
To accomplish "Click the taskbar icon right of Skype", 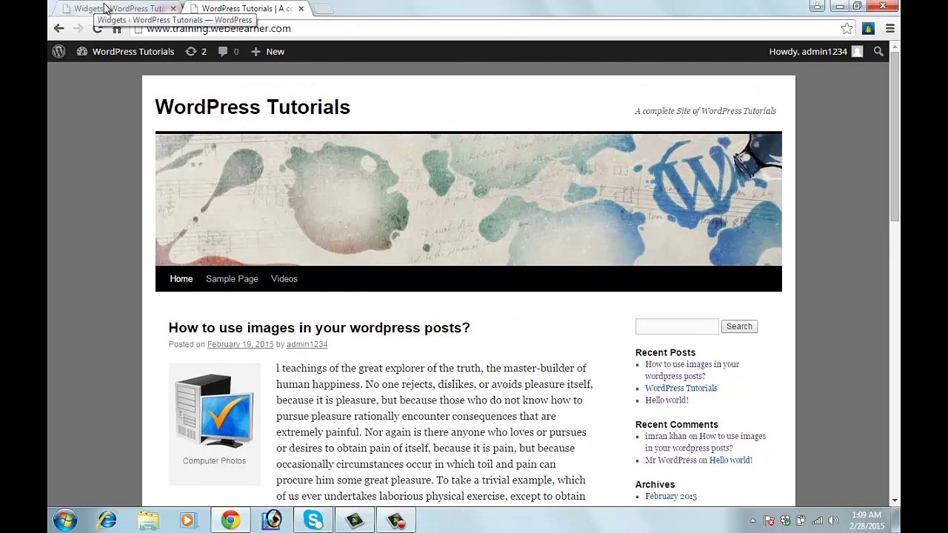I will tap(355, 520).
